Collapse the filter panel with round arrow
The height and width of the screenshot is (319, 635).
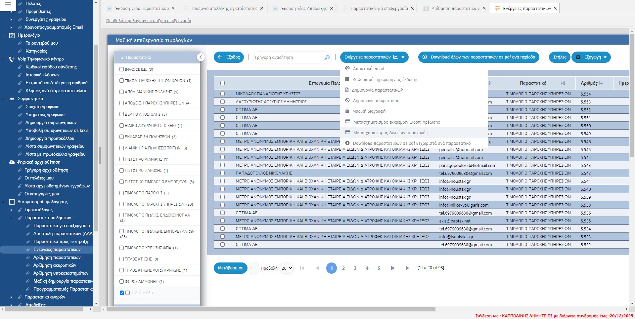coord(201,57)
